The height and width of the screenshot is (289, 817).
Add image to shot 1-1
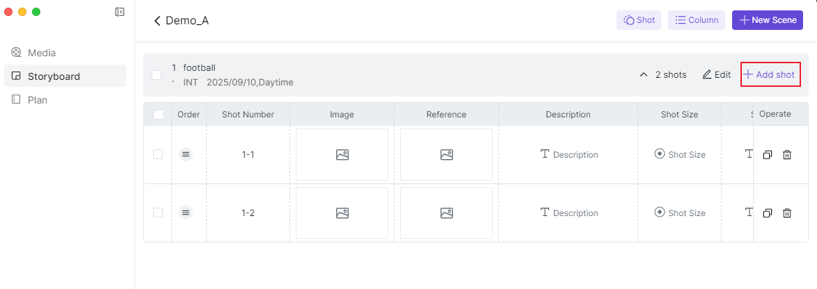pos(342,155)
